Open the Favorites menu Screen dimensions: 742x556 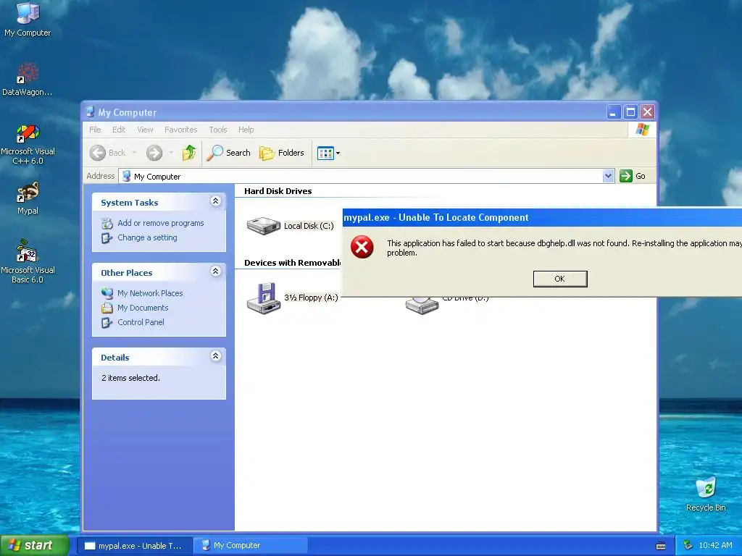click(180, 130)
